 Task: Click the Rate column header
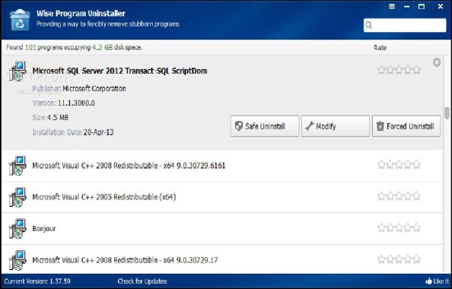coord(380,48)
